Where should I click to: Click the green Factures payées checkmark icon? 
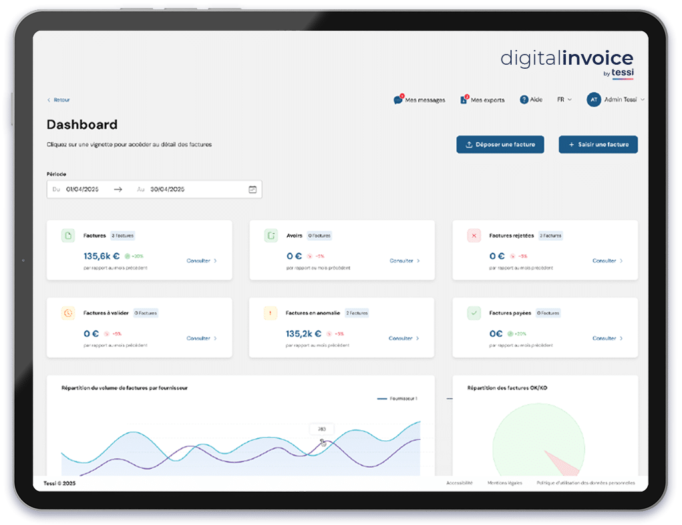(474, 313)
